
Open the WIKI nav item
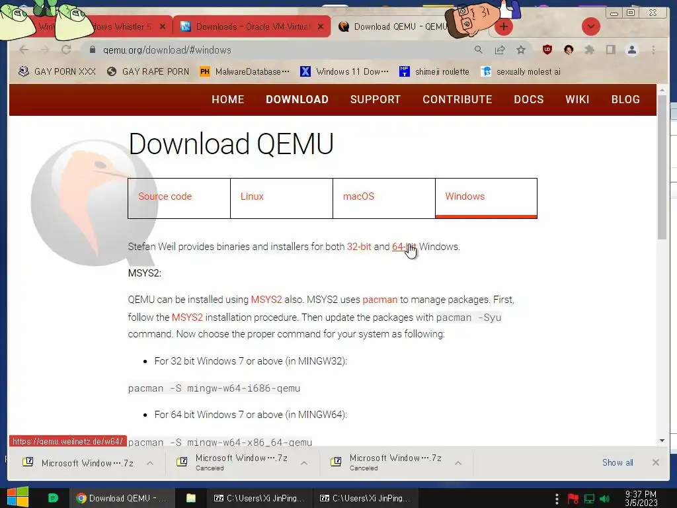(577, 99)
